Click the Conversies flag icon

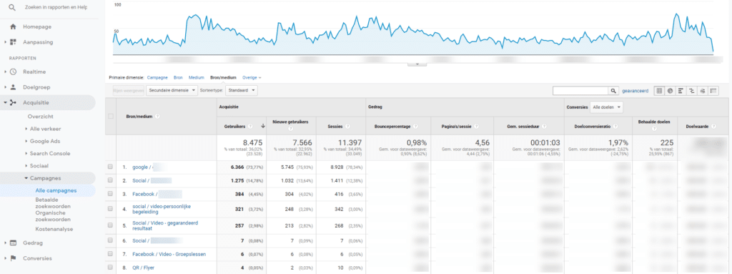pos(13,258)
